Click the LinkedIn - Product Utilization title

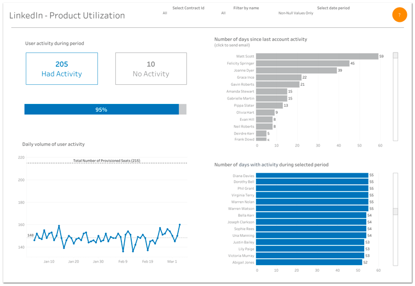click(67, 16)
